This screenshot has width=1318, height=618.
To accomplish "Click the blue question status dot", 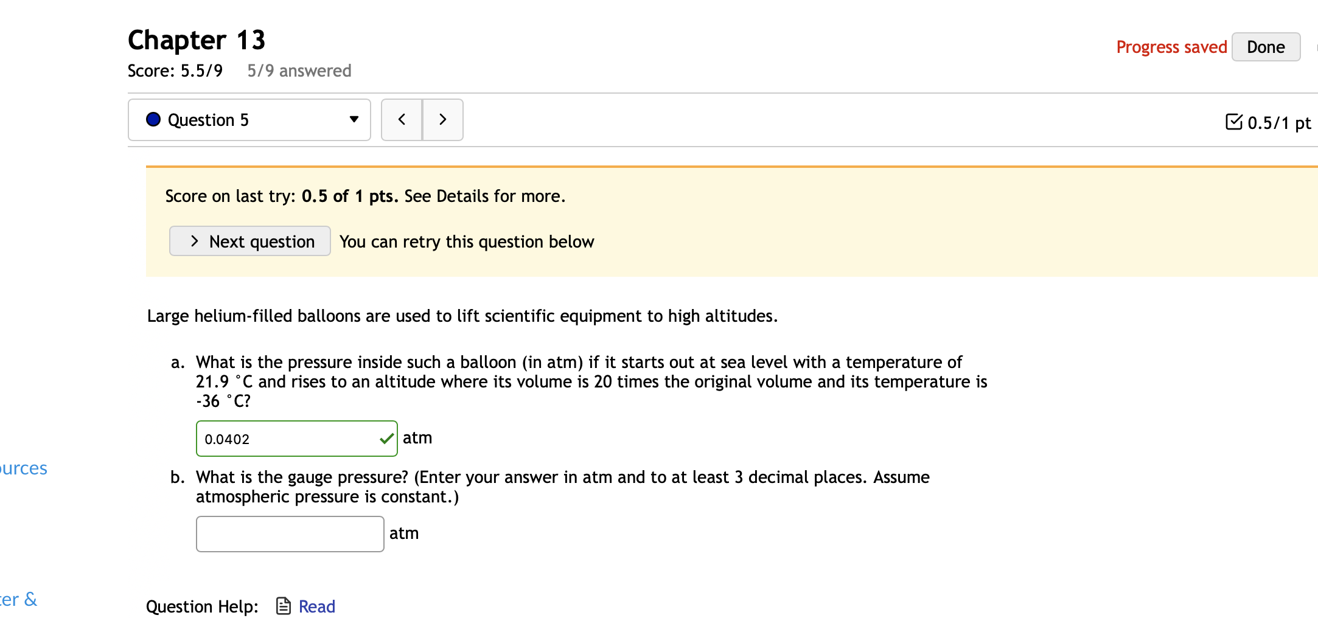I will (153, 119).
